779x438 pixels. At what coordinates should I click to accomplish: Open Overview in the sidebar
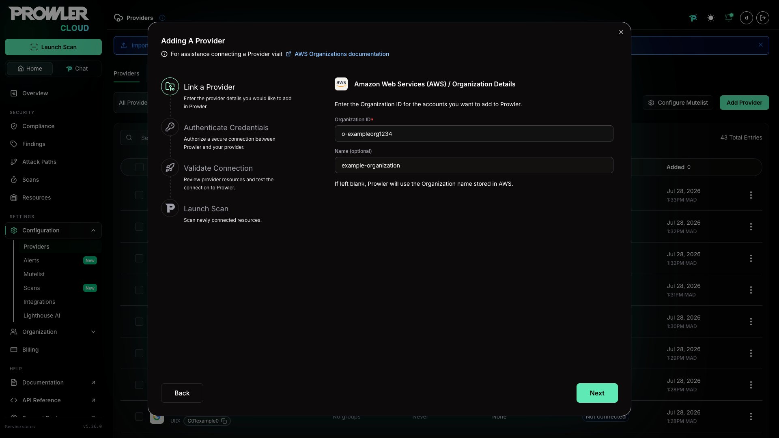35,93
